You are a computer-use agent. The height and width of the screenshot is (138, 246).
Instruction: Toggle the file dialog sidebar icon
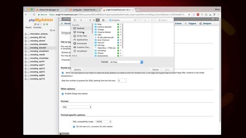[75, 20]
